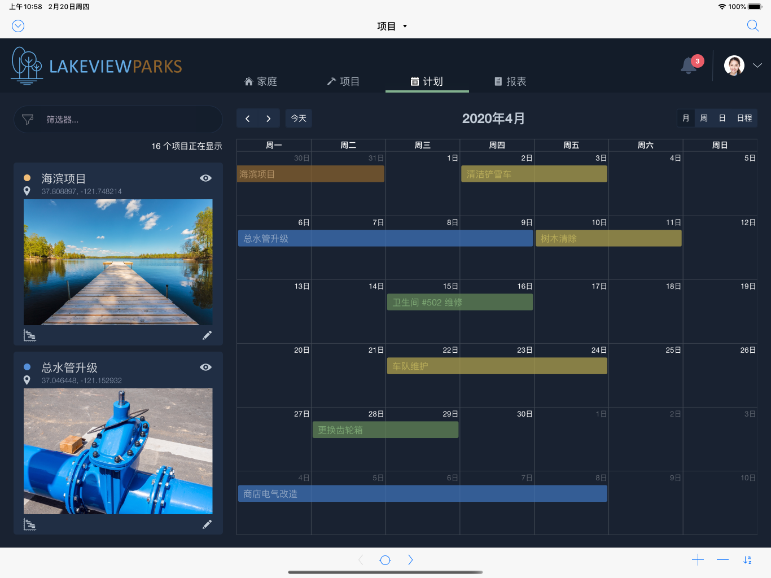Select the 25日 date cell
Screen dimensions: 771x578
click(646, 375)
